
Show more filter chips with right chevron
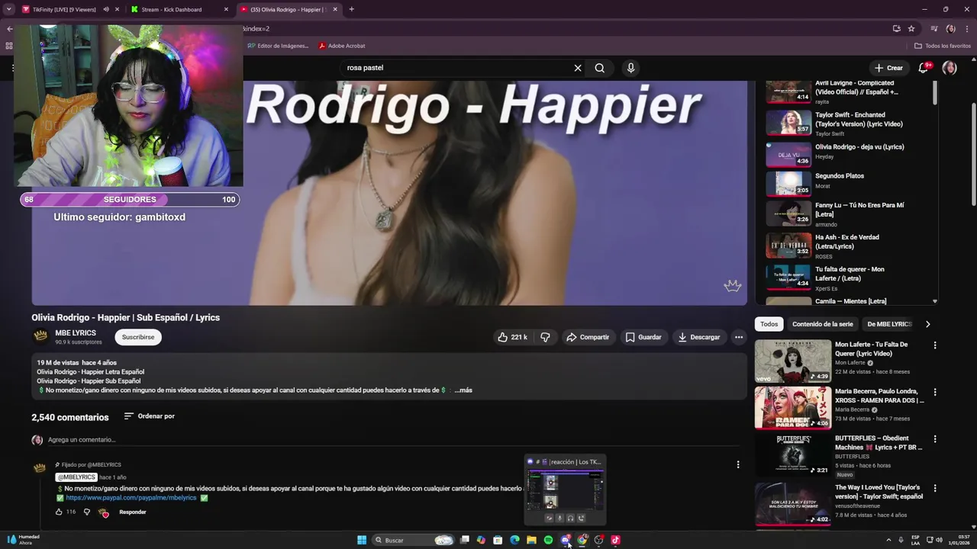[927, 324]
